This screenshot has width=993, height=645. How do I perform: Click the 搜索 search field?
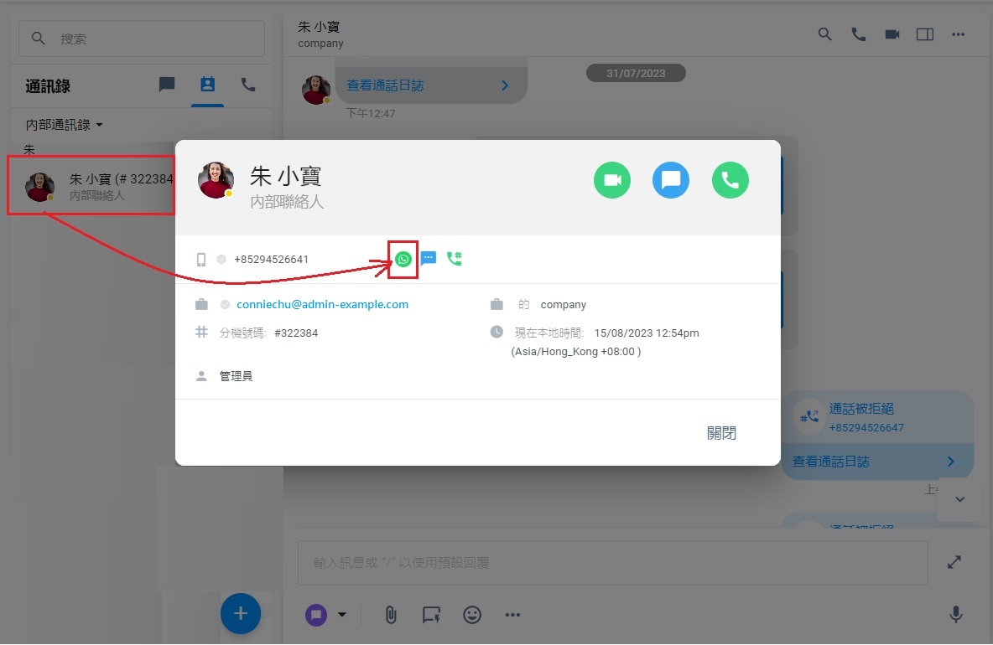pyautogui.click(x=142, y=39)
